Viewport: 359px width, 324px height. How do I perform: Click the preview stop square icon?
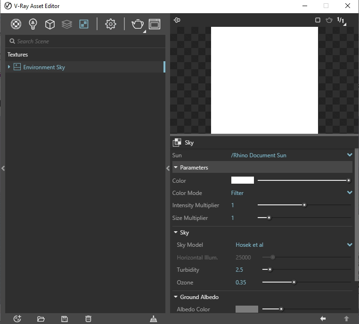(x=318, y=20)
